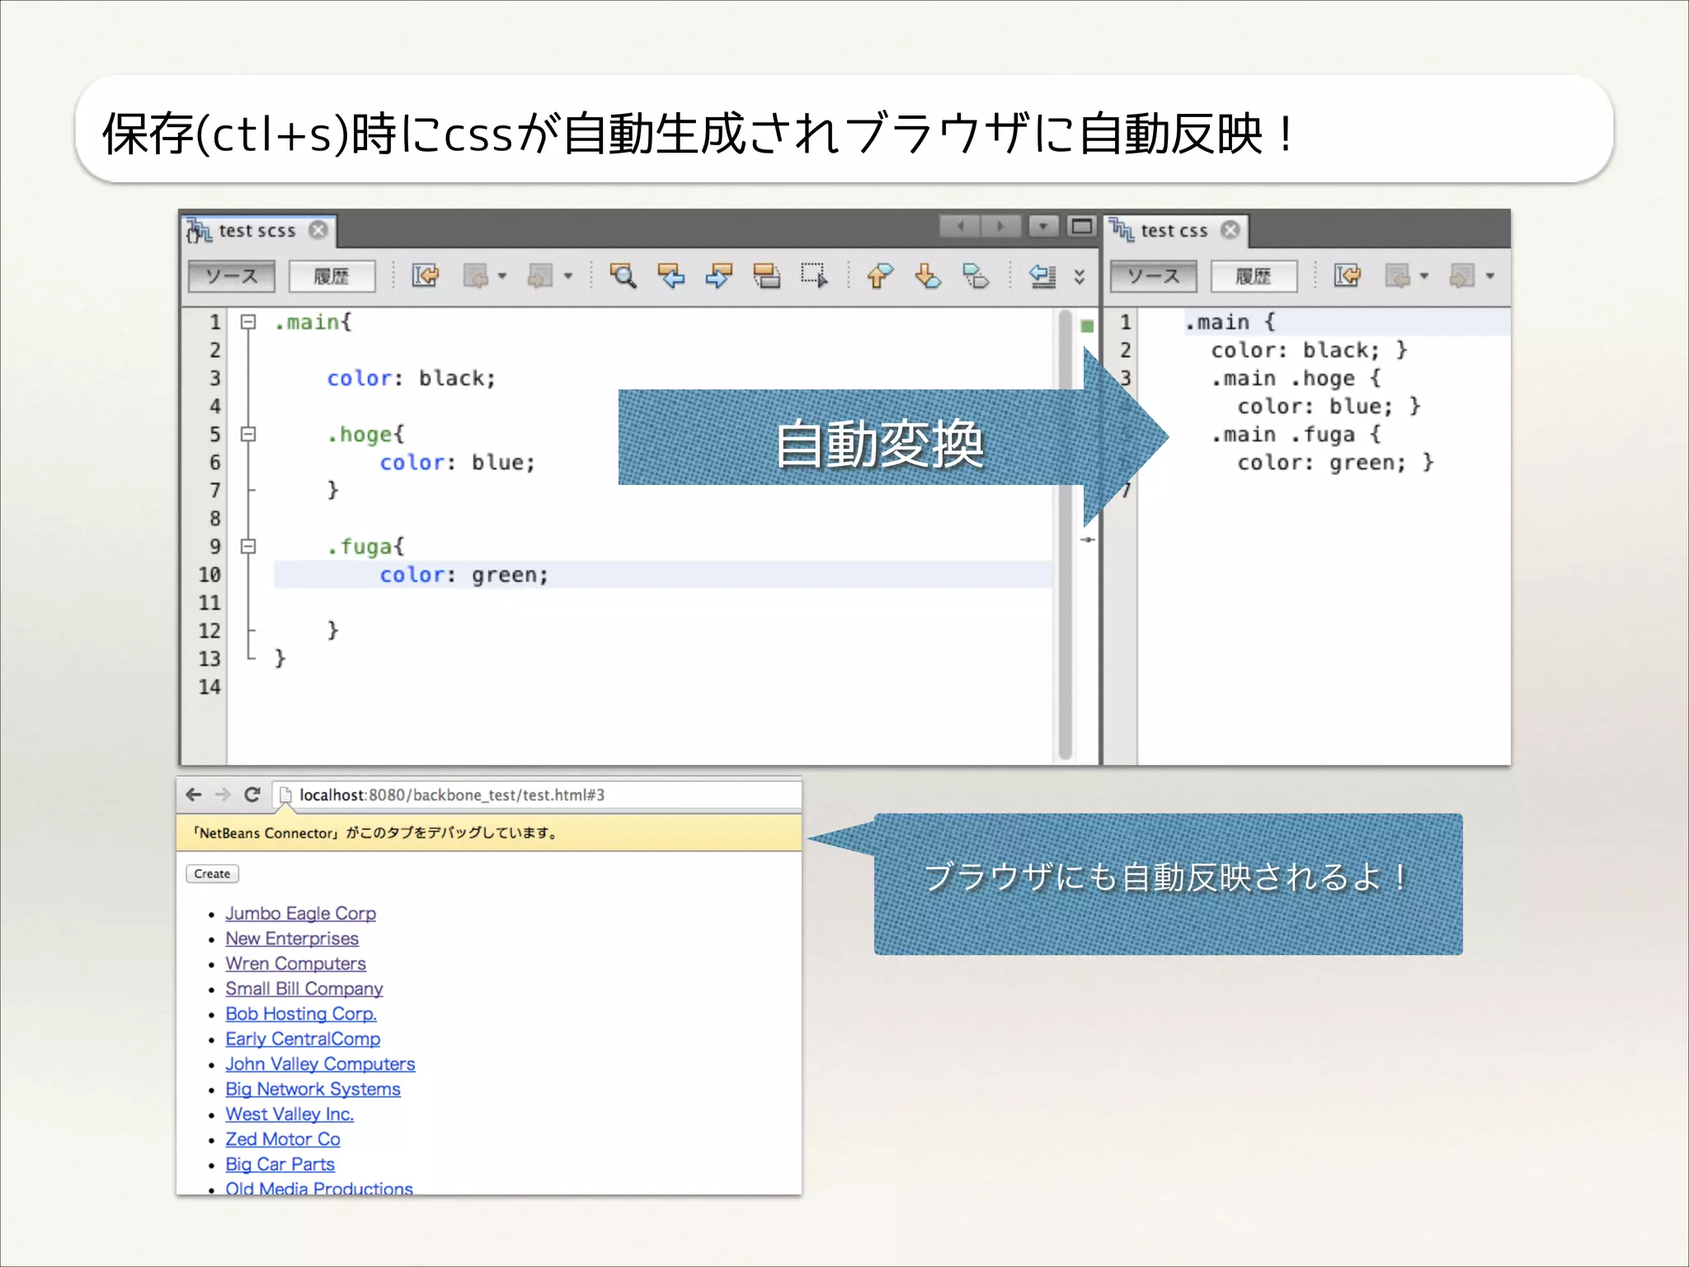Open Jumbo Eagle Corp link
Viewport: 1689px width, 1267px height.
[301, 914]
